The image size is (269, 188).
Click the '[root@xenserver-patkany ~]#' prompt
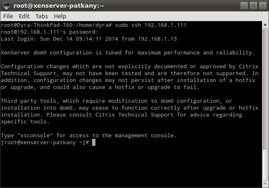tap(45, 143)
